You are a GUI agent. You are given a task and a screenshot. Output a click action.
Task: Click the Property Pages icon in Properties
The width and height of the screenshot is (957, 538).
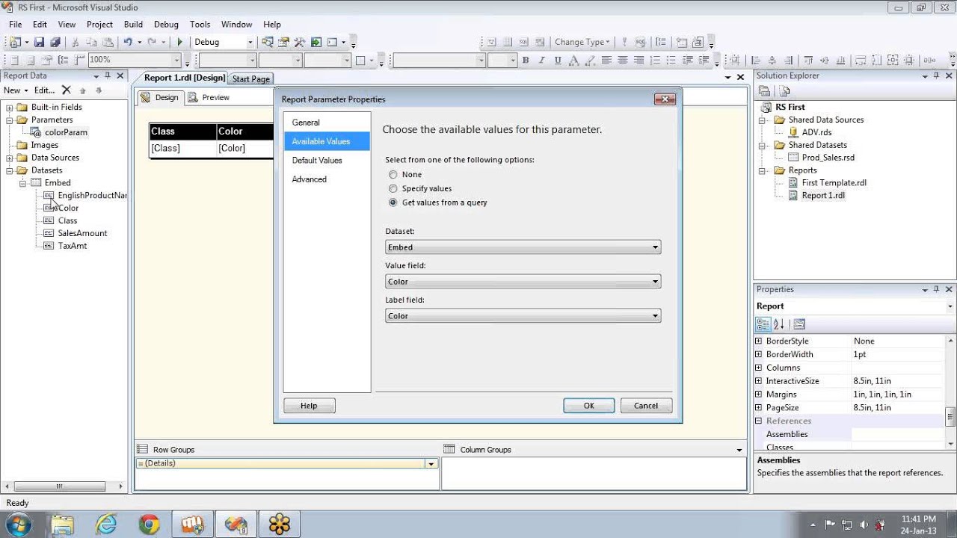click(799, 324)
